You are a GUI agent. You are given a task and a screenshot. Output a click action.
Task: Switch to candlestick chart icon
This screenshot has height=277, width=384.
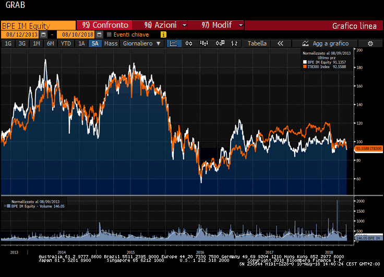189,43
